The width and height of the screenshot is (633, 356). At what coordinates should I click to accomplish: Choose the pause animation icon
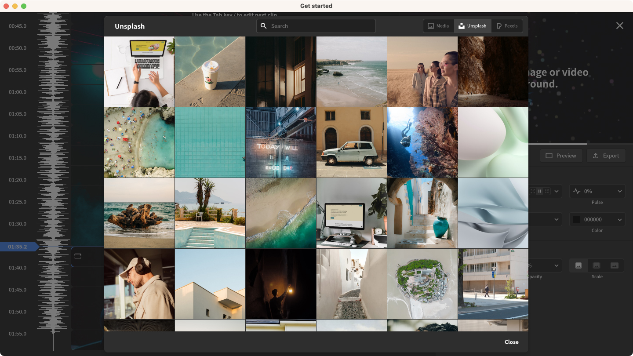[540, 191]
